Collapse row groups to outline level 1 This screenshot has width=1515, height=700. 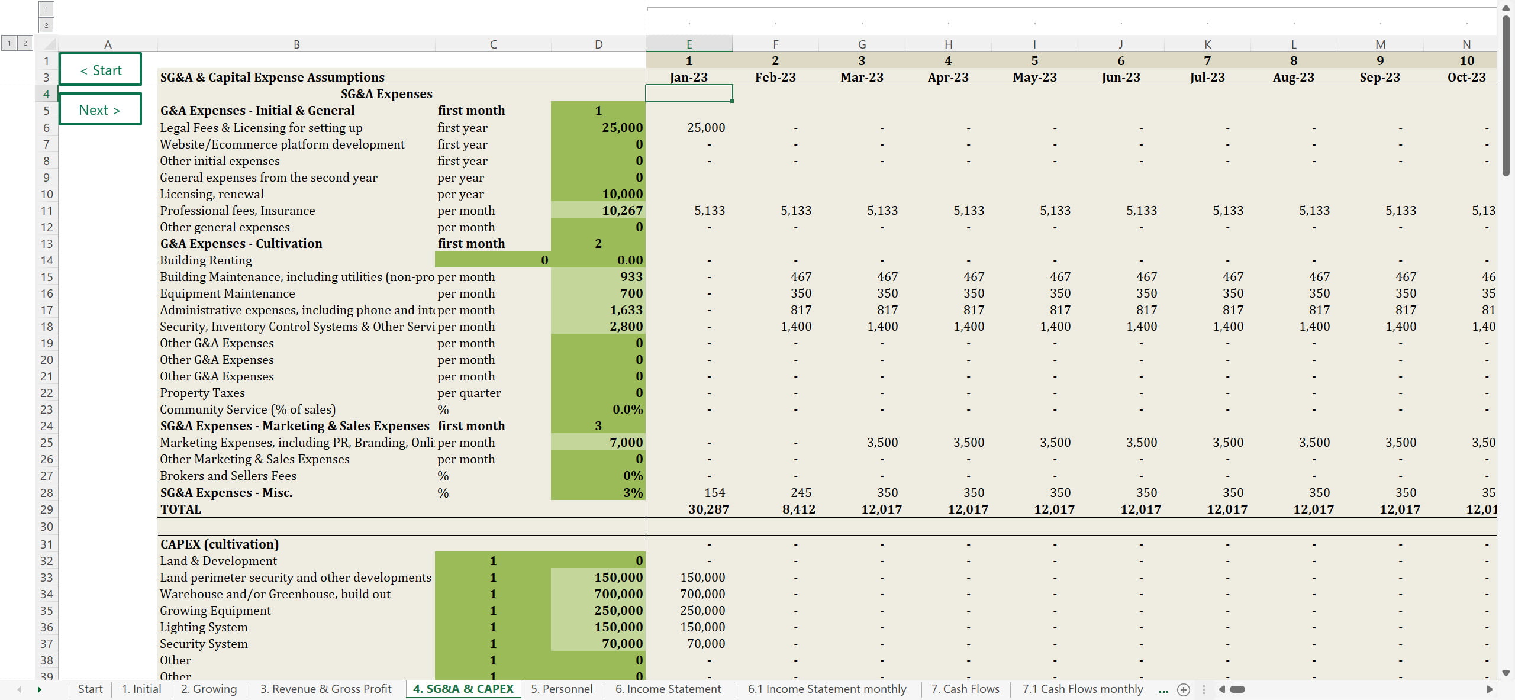tap(9, 43)
